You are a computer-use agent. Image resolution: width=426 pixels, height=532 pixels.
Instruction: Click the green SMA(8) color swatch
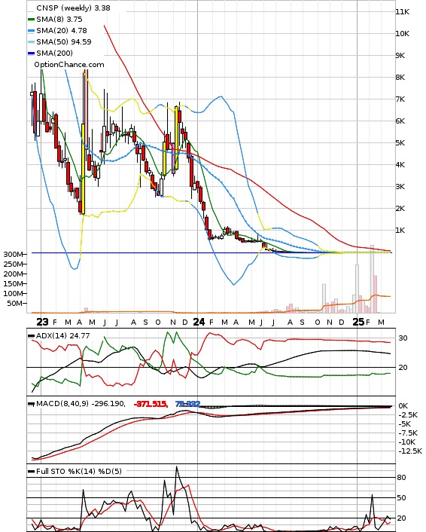[31, 20]
